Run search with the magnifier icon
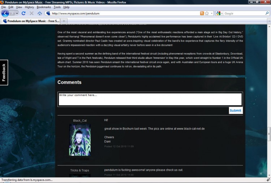 (267, 13)
